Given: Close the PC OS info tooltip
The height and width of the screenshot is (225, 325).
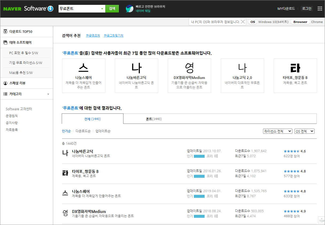Looking at the screenshot, I should (x=242, y=22).
